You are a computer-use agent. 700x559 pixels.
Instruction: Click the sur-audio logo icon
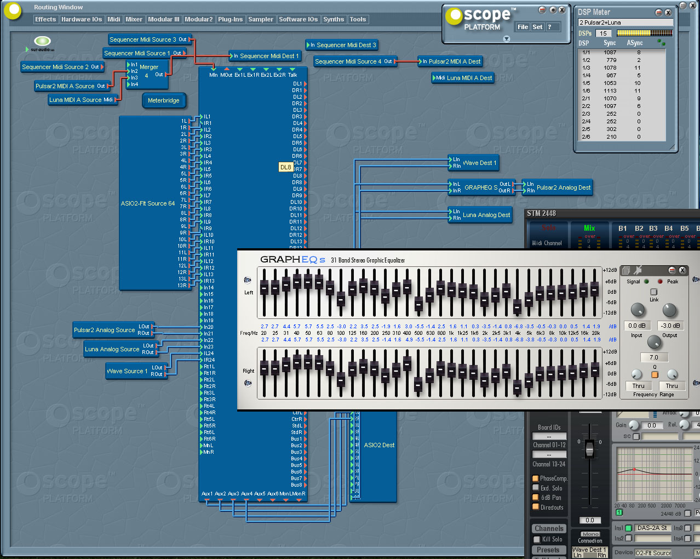point(42,42)
